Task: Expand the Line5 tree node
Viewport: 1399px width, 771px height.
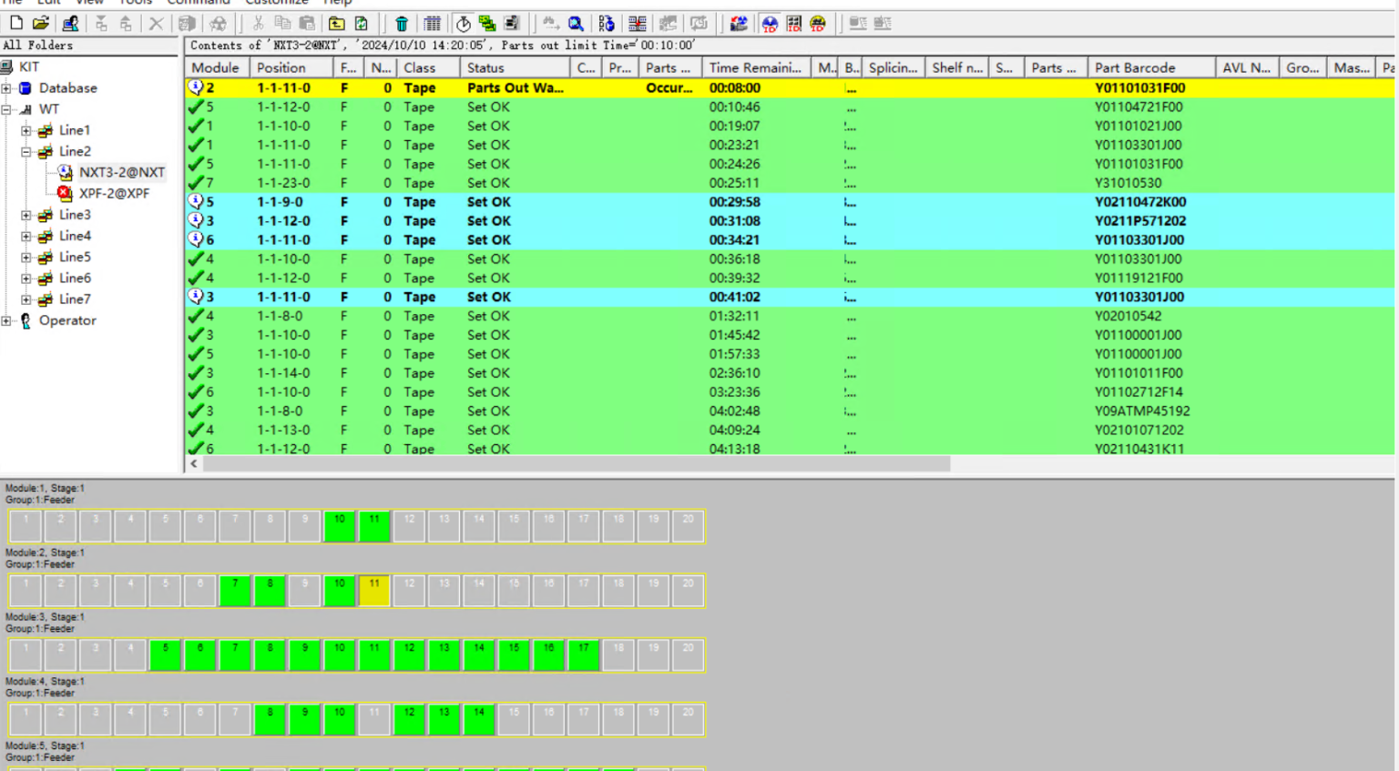Action: (x=26, y=257)
